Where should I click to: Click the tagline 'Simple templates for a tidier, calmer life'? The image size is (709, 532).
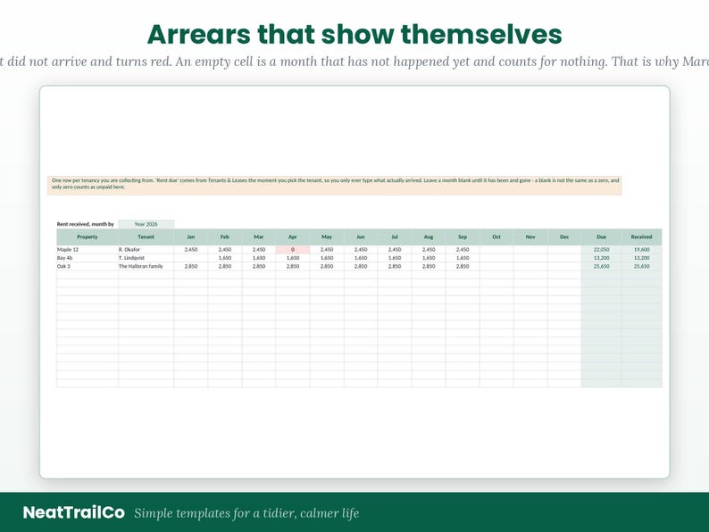[x=246, y=513]
